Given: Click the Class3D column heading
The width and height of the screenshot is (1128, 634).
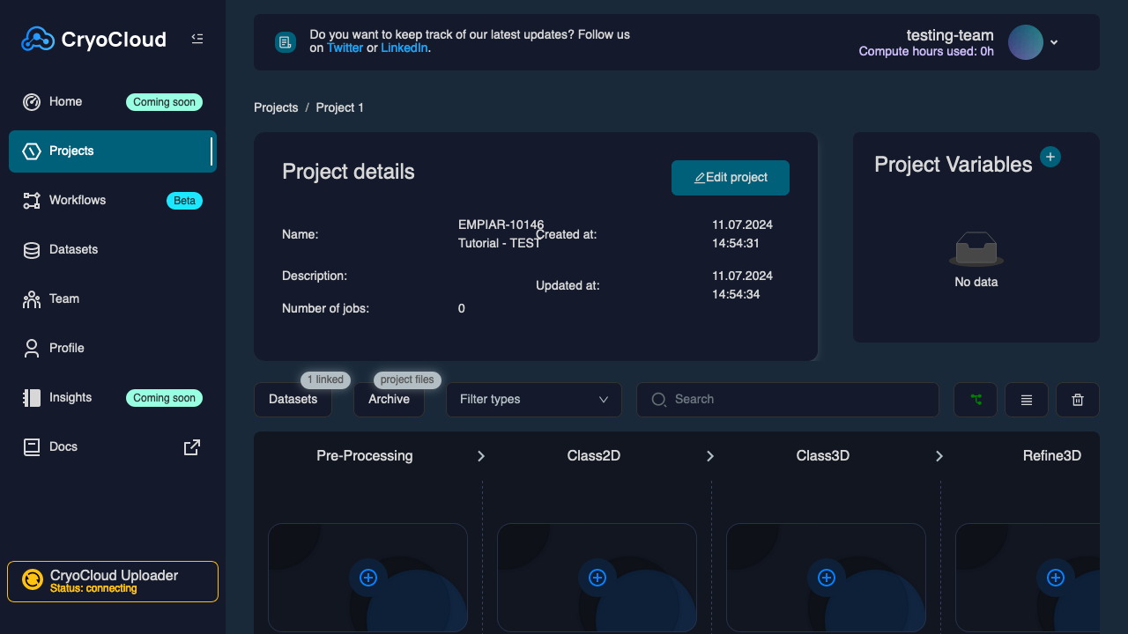Looking at the screenshot, I should (823, 456).
